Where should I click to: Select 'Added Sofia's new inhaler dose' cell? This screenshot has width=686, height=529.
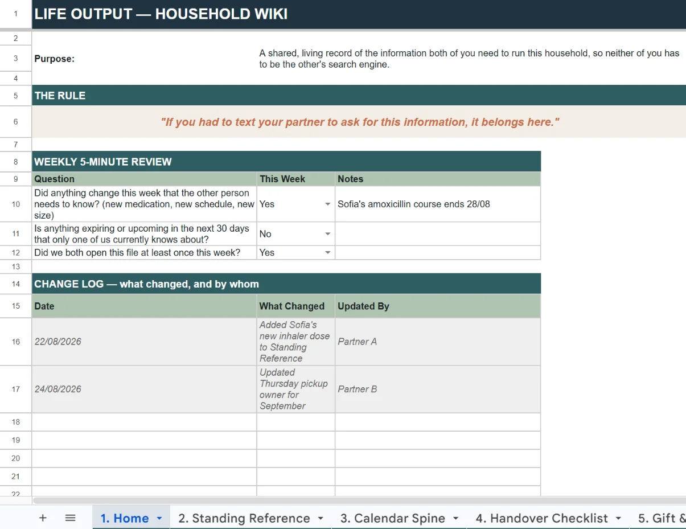pyautogui.click(x=295, y=342)
